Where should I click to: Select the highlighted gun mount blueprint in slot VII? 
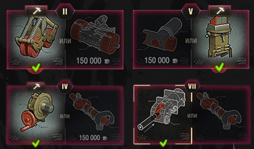[163, 114]
